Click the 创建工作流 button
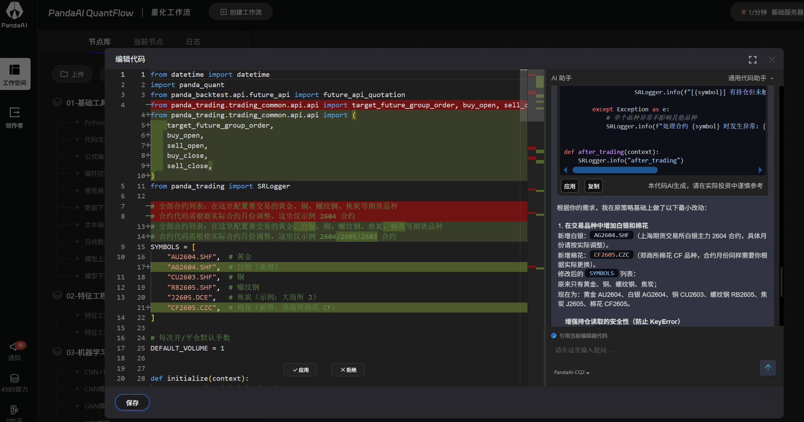This screenshot has height=422, width=804. tap(241, 12)
